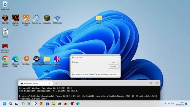Open the Recycle Bin desktop icon

[5, 5]
